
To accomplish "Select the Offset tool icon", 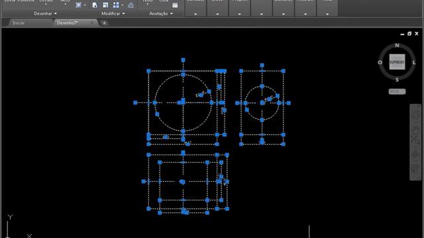I will point(131,5).
